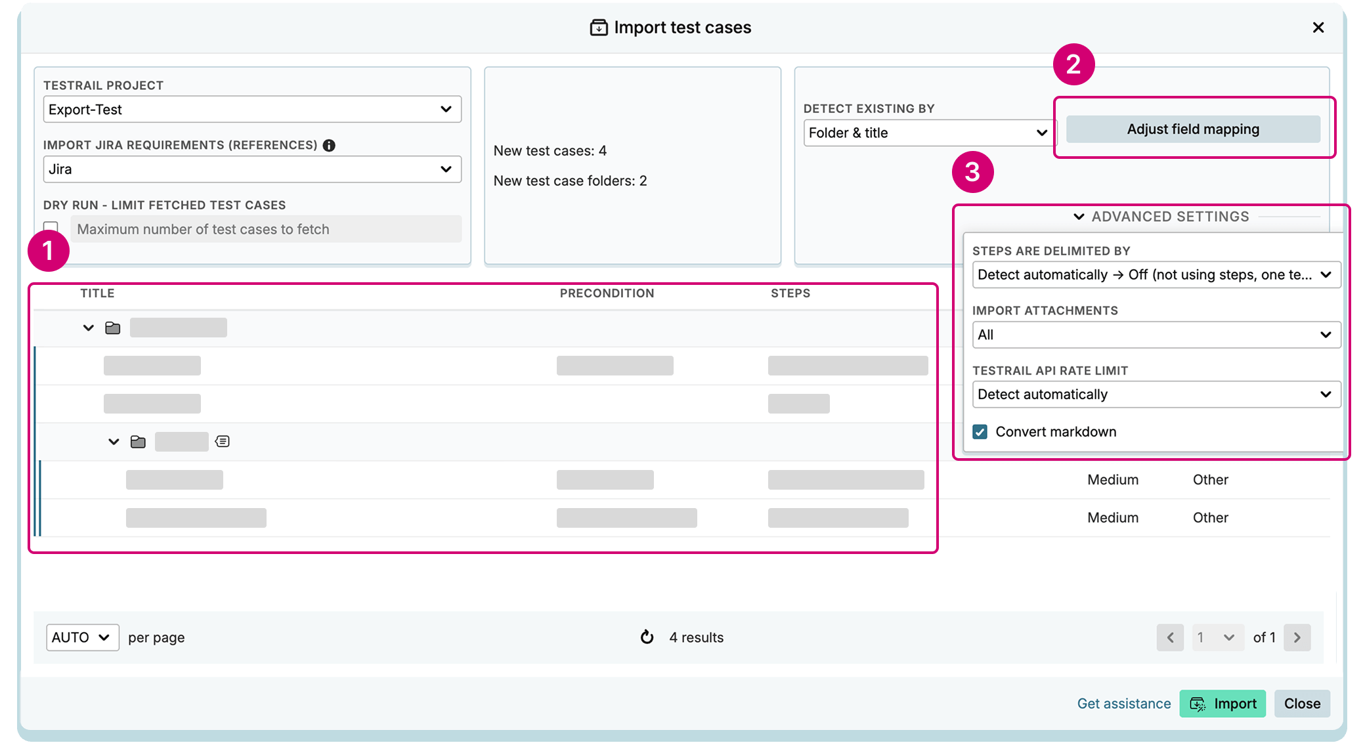The image size is (1363, 747).
Task: Enable the dry run limit checkbox
Action: click(51, 226)
